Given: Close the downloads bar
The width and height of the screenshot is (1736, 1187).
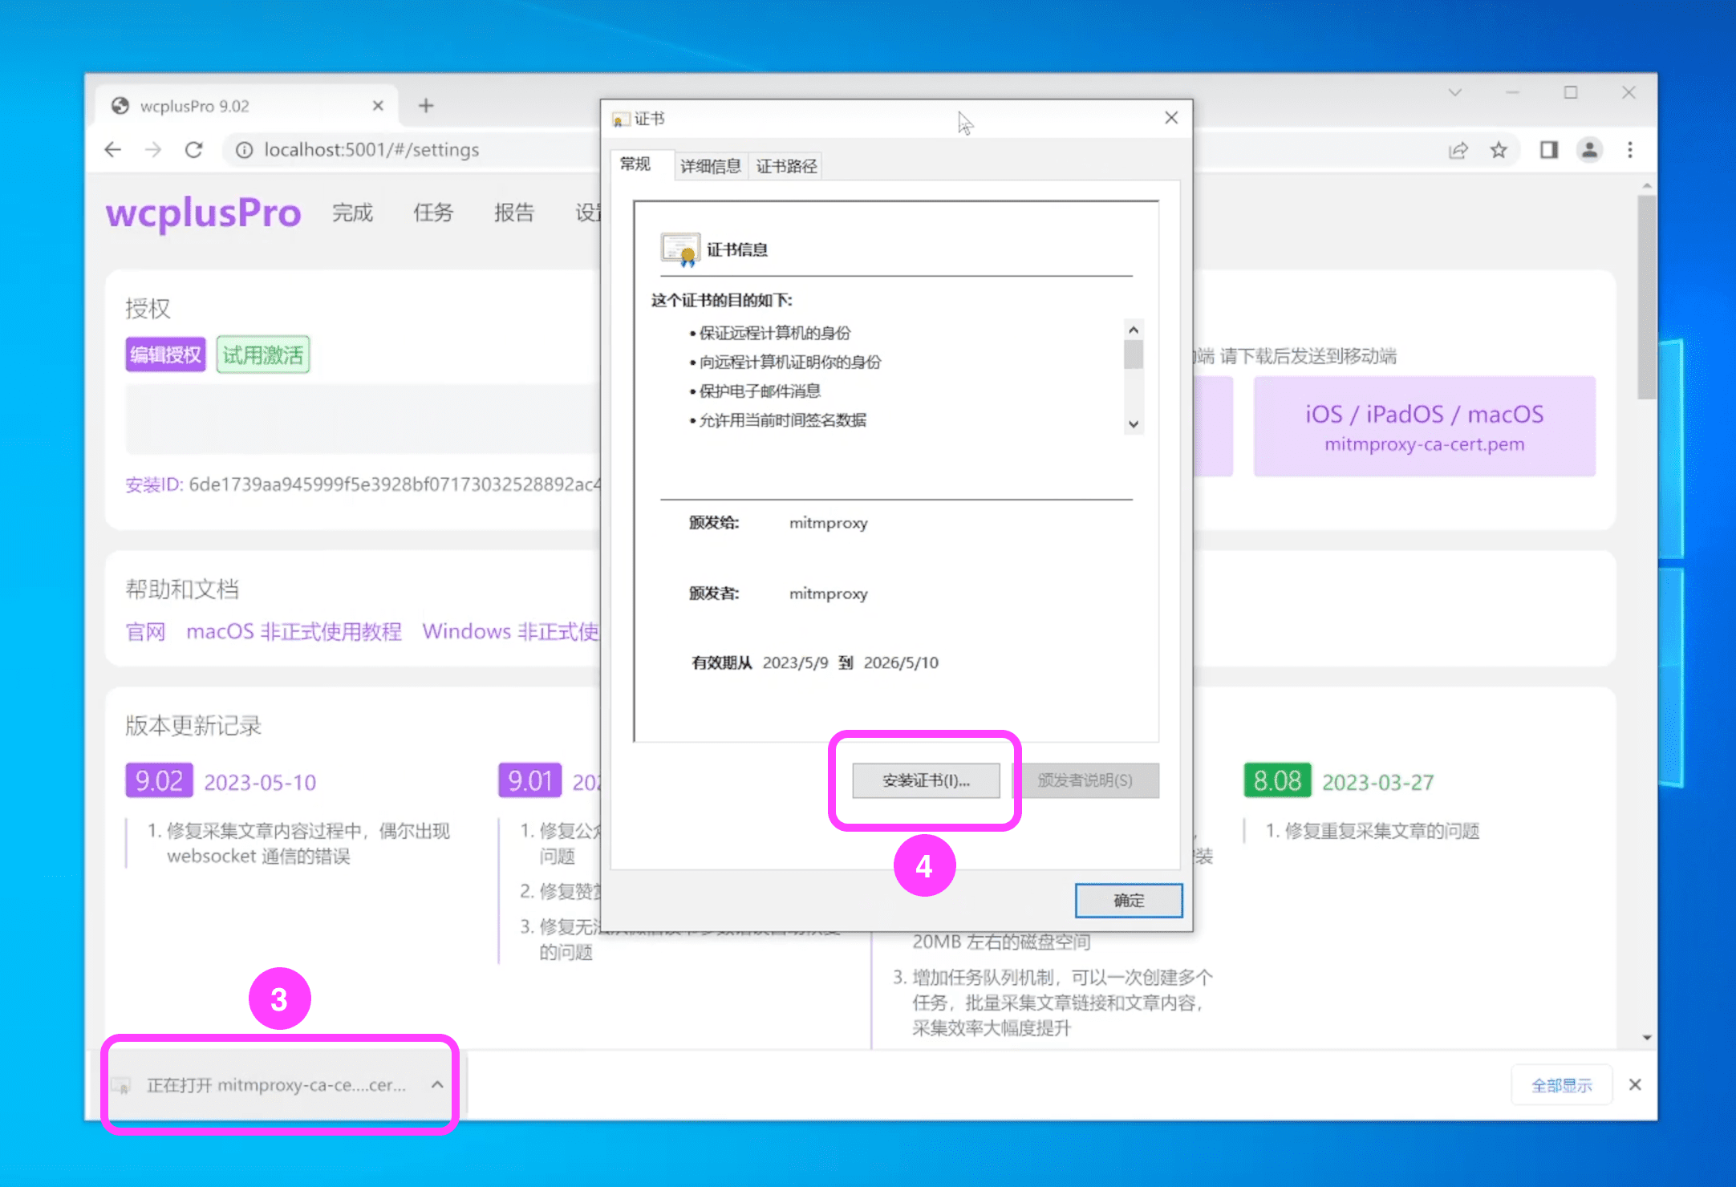Looking at the screenshot, I should [1635, 1084].
